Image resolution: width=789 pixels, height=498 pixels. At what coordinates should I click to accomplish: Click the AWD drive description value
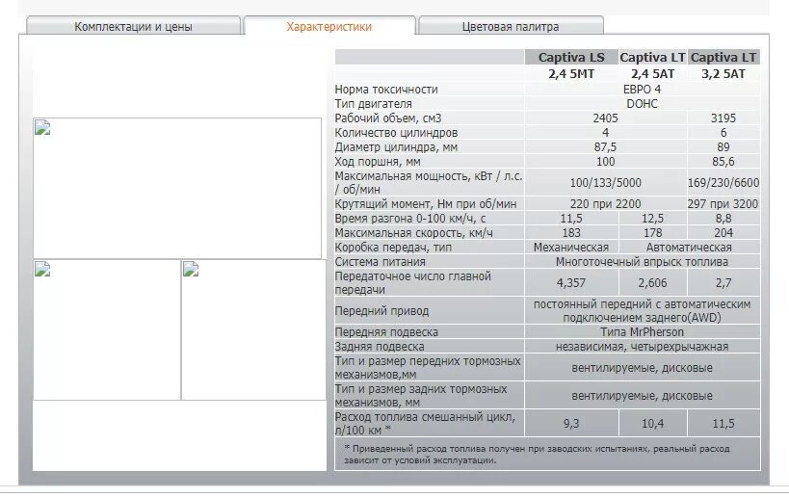(x=642, y=311)
